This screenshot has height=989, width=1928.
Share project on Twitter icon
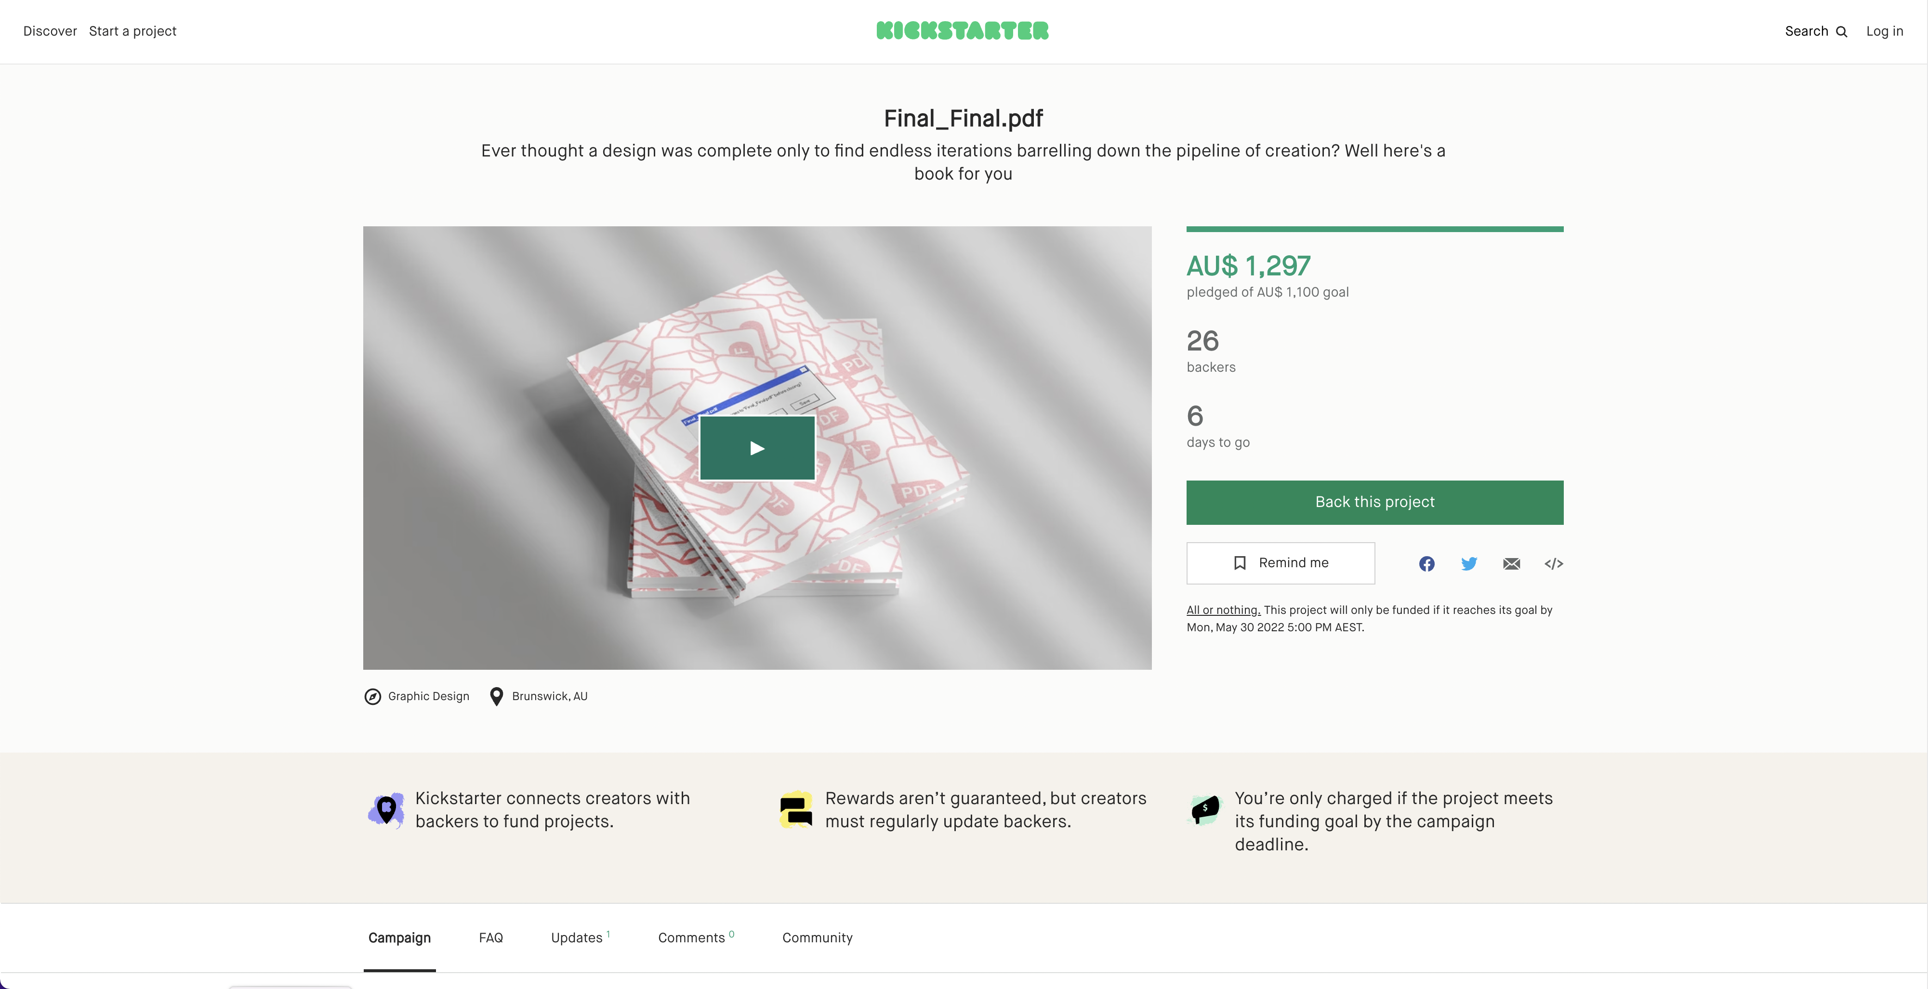click(x=1469, y=563)
